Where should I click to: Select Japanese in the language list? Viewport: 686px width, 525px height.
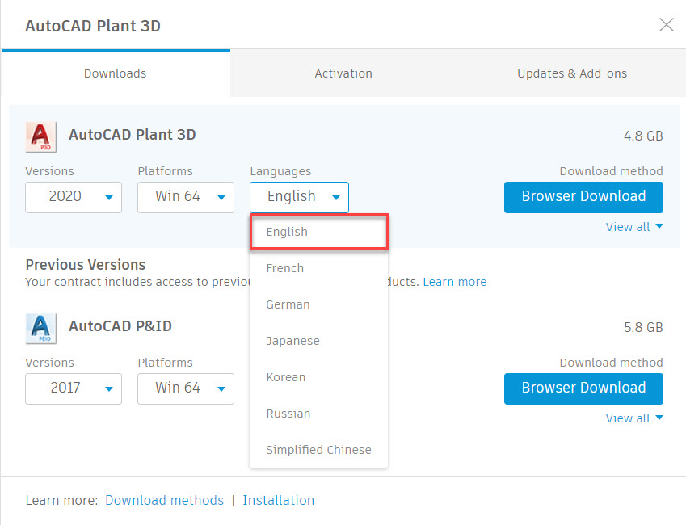292,340
